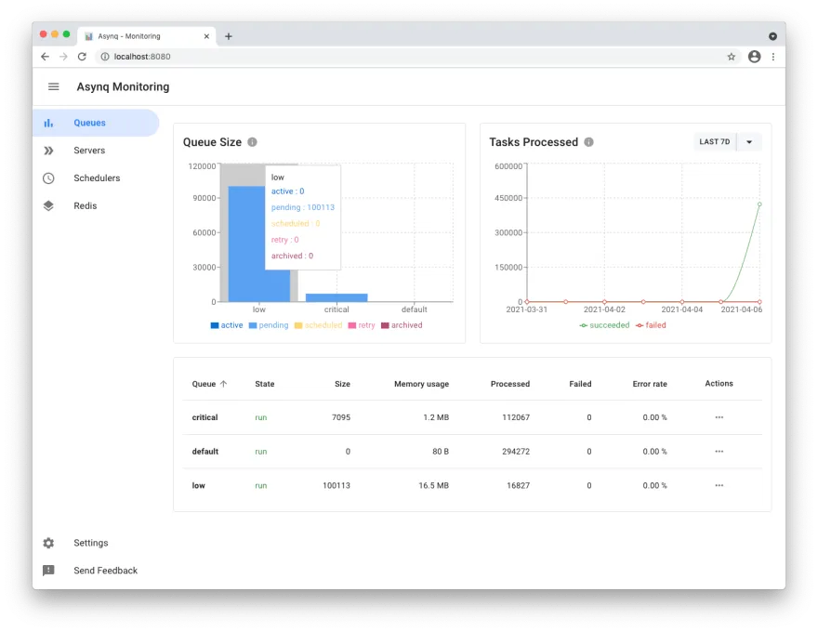Open the critical queue details link
The image size is (818, 632).
point(204,417)
